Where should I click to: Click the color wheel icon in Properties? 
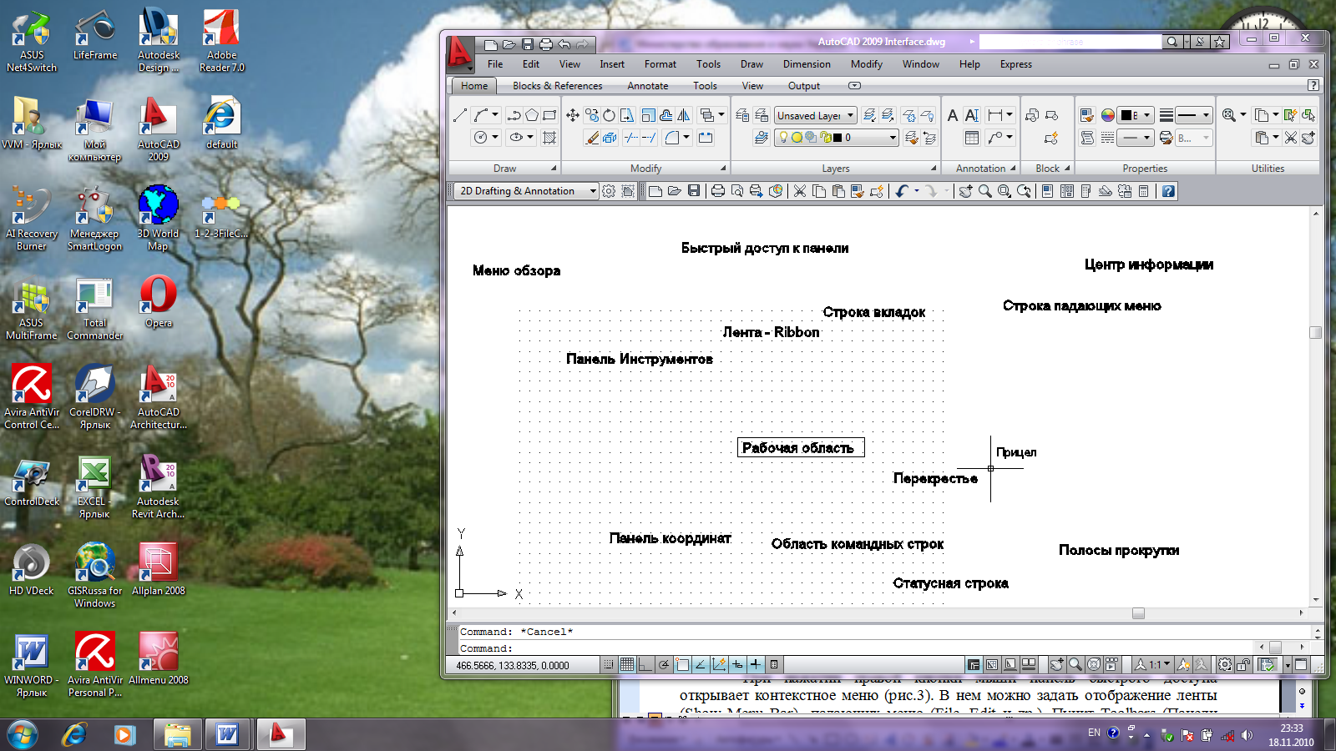point(1107,115)
